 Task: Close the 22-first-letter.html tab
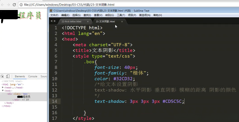tap(88, 22)
